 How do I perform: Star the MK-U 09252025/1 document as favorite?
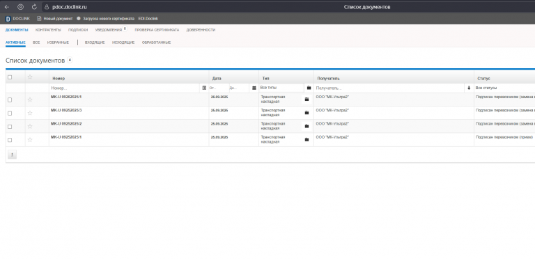tap(30, 140)
